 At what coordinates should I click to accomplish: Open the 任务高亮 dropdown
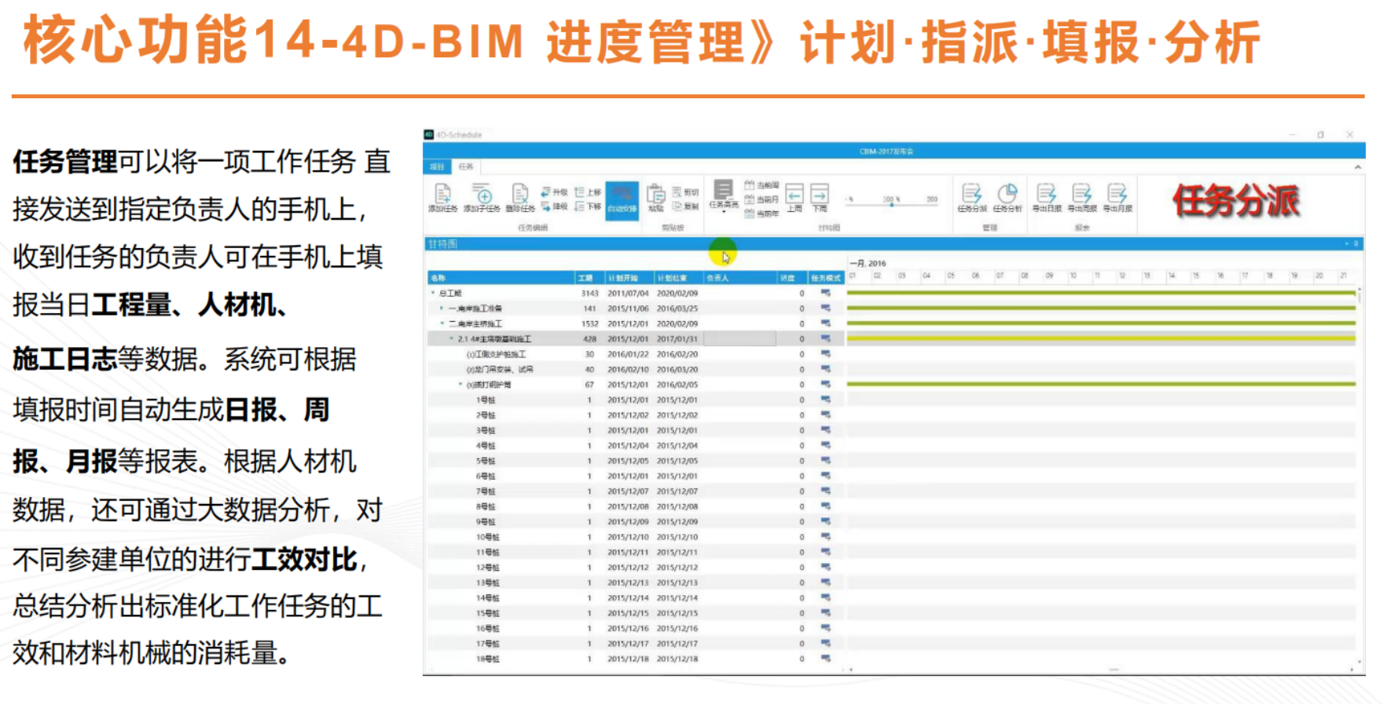click(724, 195)
